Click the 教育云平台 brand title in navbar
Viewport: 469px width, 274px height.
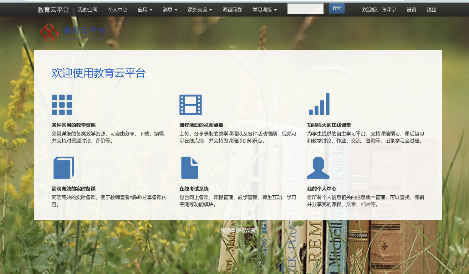53,10
